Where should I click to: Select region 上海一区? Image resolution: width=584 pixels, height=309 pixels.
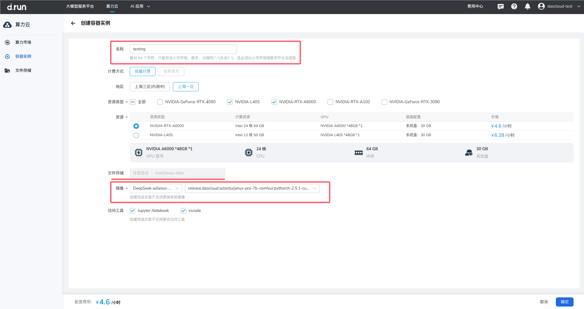(186, 87)
